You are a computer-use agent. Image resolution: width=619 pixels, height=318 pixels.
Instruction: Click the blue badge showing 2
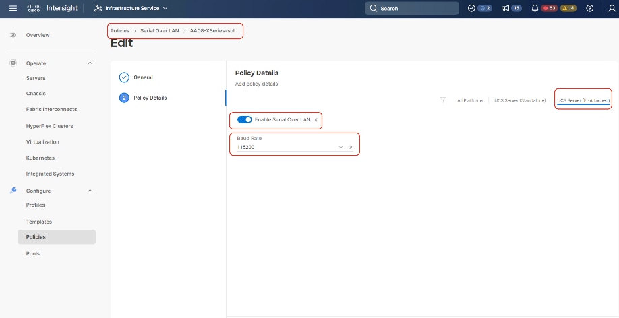click(485, 8)
